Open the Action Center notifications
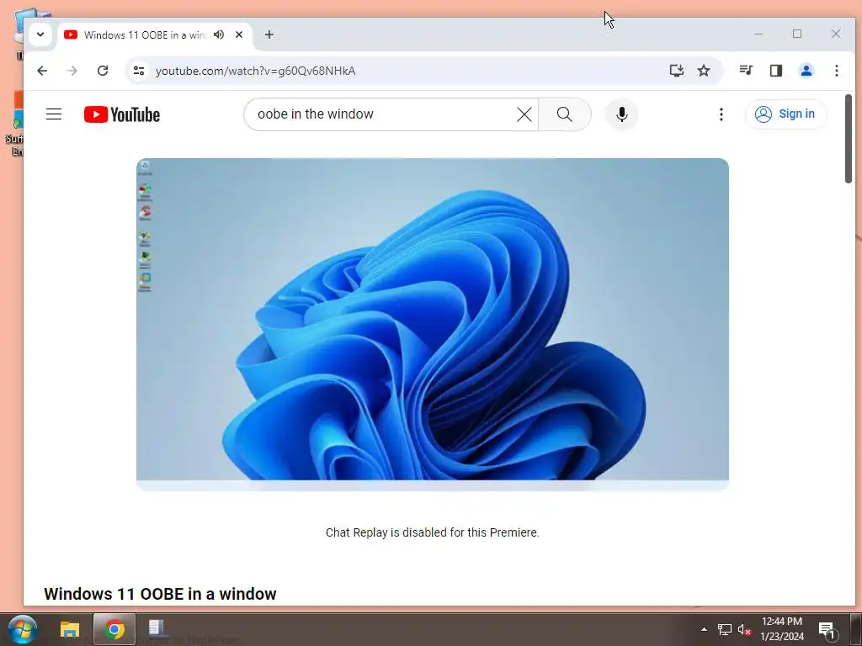 click(x=827, y=629)
